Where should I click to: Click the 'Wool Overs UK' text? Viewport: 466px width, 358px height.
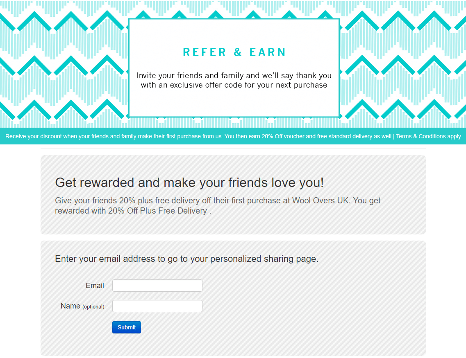pos(320,200)
